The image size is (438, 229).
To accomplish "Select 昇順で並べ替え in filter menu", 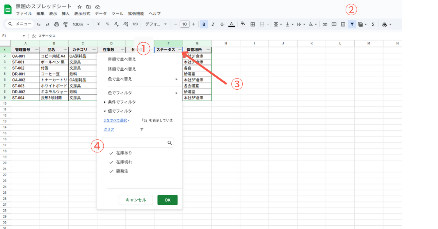I will coord(122,59).
